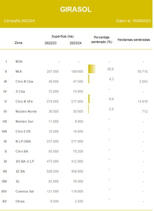This screenshot has height=211, width=154.
Task: Select the SO BA-S LP zone label
Action: click(25, 162)
